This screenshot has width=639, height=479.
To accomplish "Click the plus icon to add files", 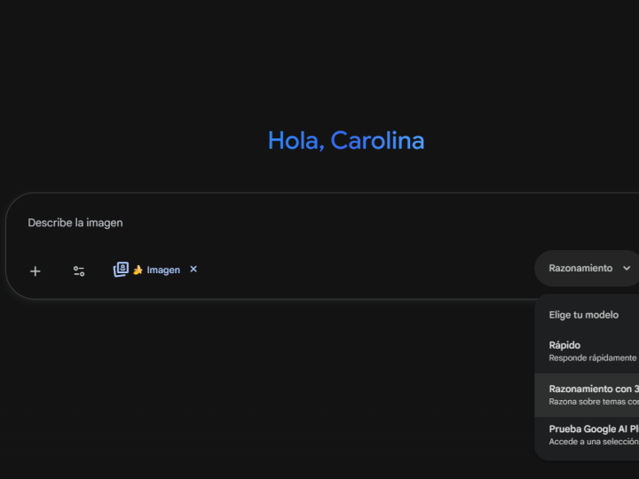I will pyautogui.click(x=35, y=271).
